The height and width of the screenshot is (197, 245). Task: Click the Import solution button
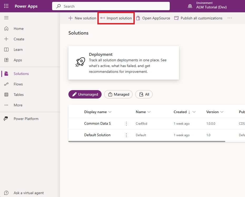[x=116, y=18]
